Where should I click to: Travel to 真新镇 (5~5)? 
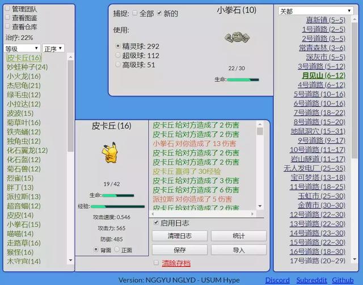(x=326, y=20)
